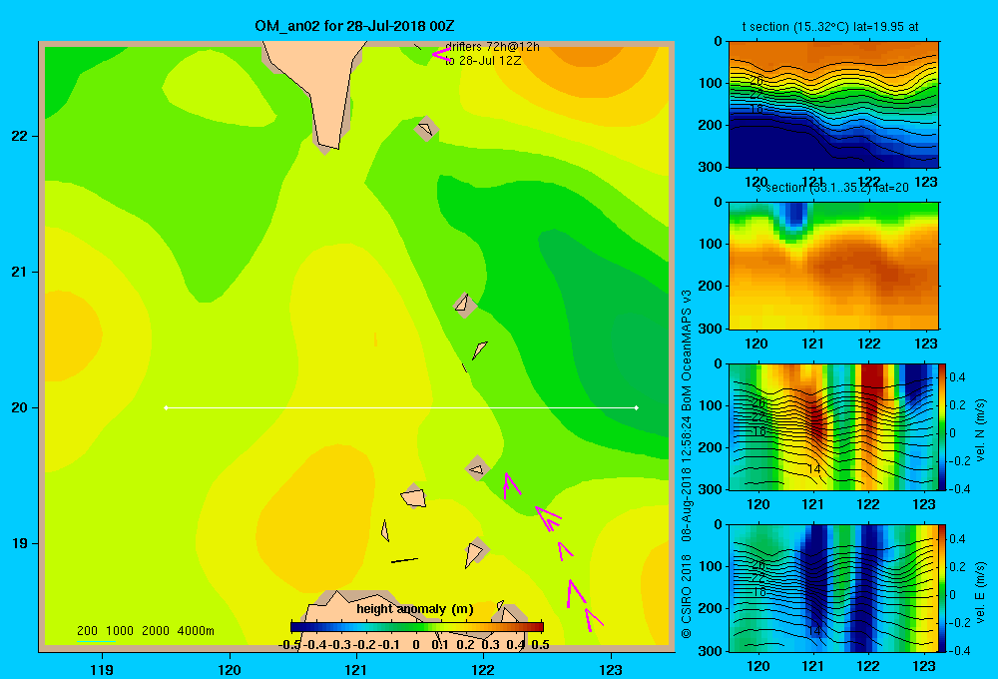Open the temperature section plot
The height and width of the screenshot is (679, 998).
(833, 105)
